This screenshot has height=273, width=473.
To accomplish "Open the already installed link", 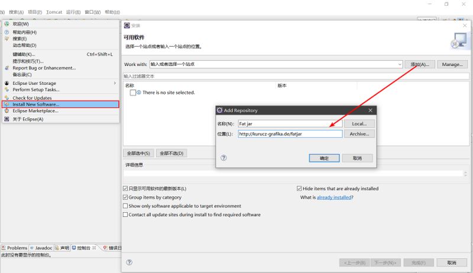I will (334, 198).
